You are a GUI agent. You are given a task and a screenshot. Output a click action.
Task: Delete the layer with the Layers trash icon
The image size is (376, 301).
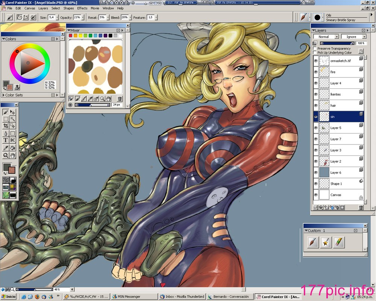point(361,207)
